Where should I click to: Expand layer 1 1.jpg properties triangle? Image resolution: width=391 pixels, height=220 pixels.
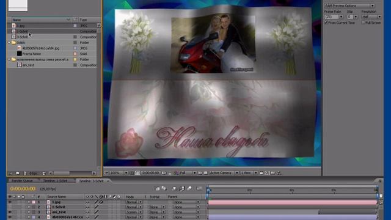coord(29,202)
